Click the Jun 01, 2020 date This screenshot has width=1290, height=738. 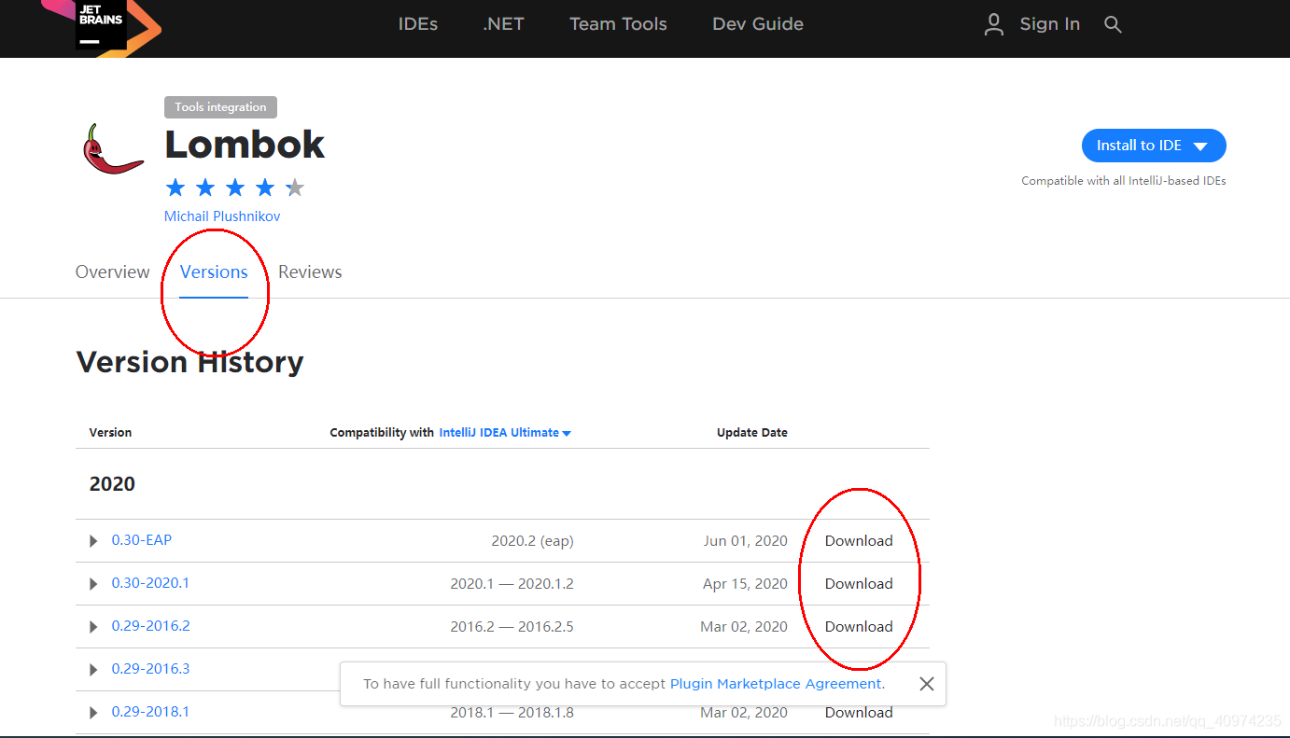coord(746,541)
